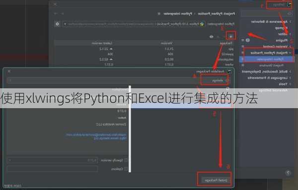Close the Available Packages dialog

click(9, 71)
